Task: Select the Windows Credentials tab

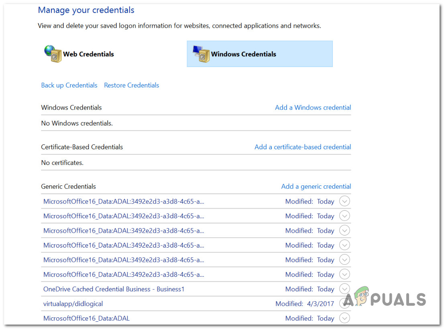Action: pyautogui.click(x=259, y=54)
